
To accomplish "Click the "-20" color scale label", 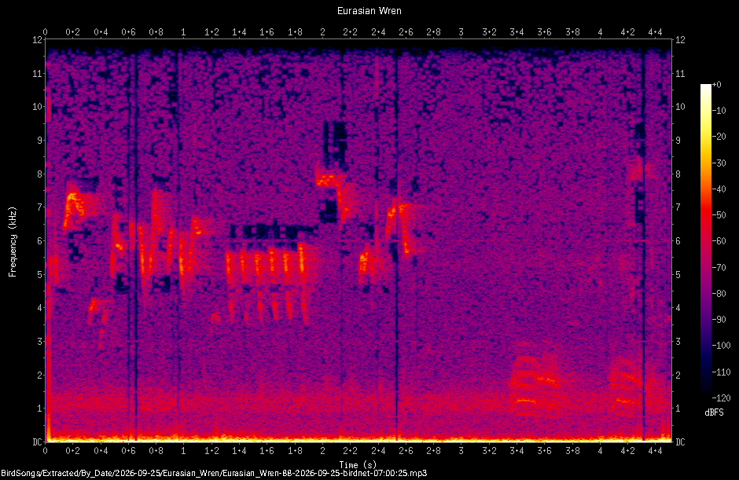I will click(x=719, y=137).
